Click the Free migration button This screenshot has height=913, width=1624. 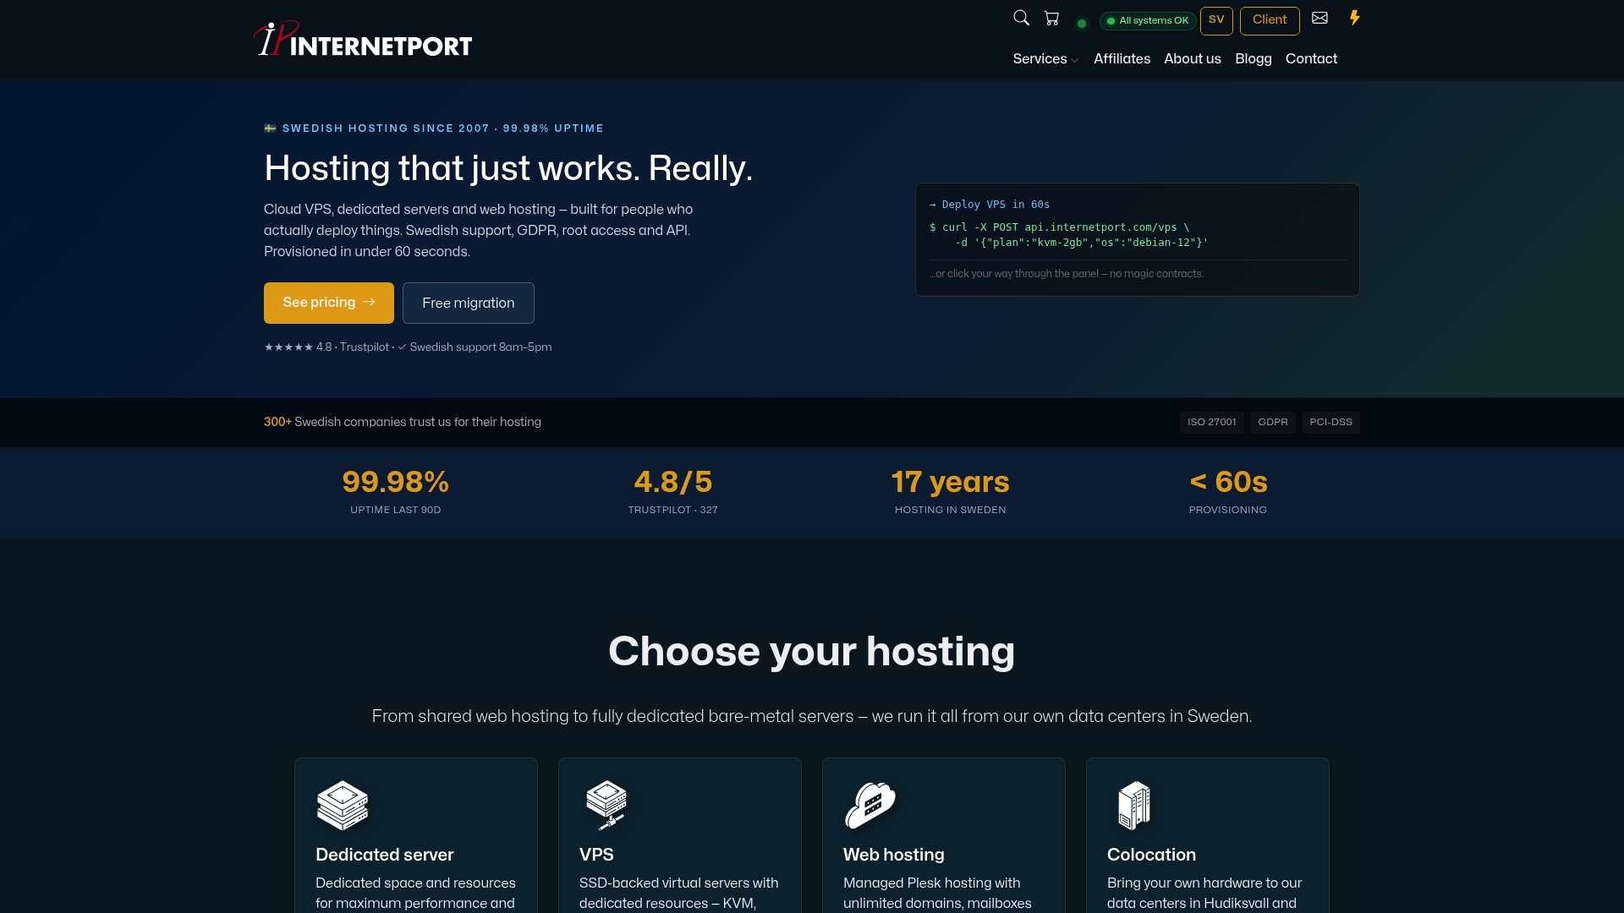click(469, 303)
